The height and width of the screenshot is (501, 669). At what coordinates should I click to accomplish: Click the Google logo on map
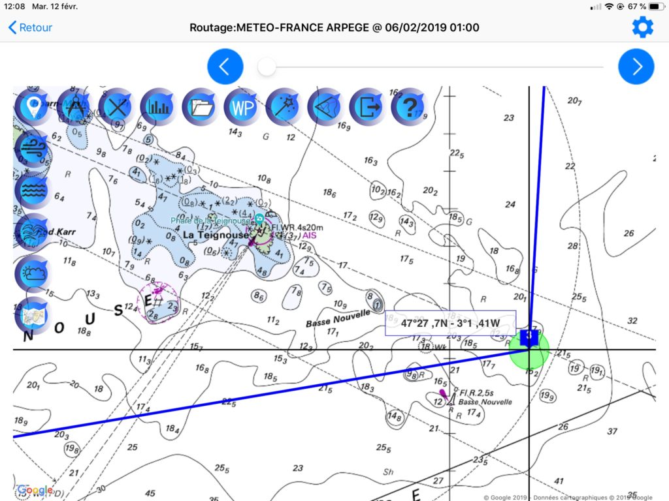35,490
